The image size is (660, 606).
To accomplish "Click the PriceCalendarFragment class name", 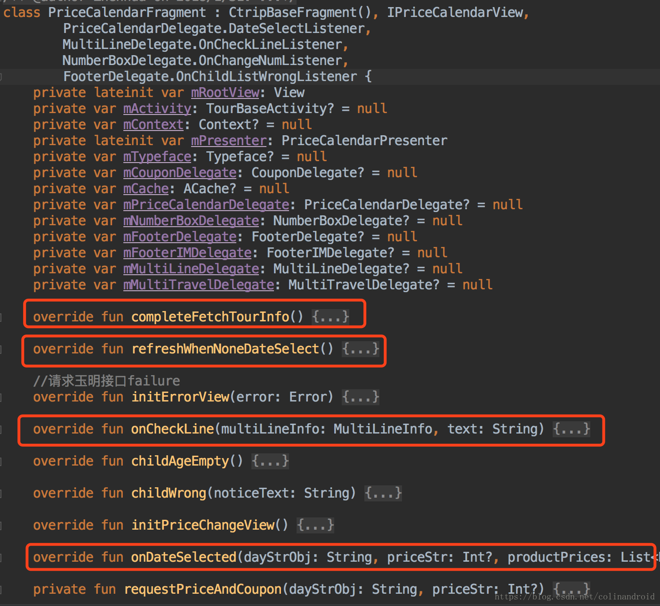I will tap(127, 12).
